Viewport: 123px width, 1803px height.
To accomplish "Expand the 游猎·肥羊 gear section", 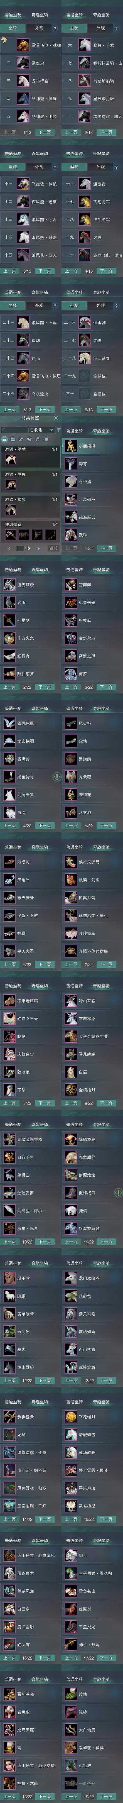I will point(31,449).
